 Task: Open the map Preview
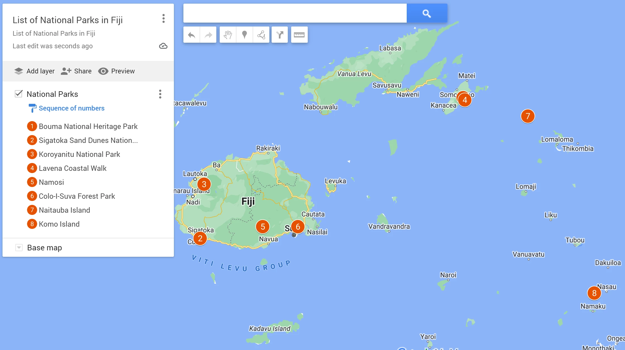116,71
